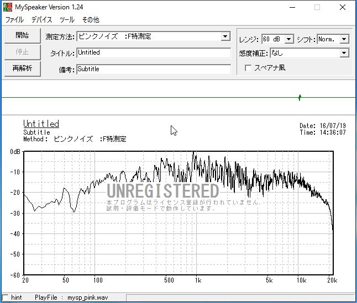The width and height of the screenshot is (357, 303).
Task: Minimize the MySpeaker window
Action: 292,8
